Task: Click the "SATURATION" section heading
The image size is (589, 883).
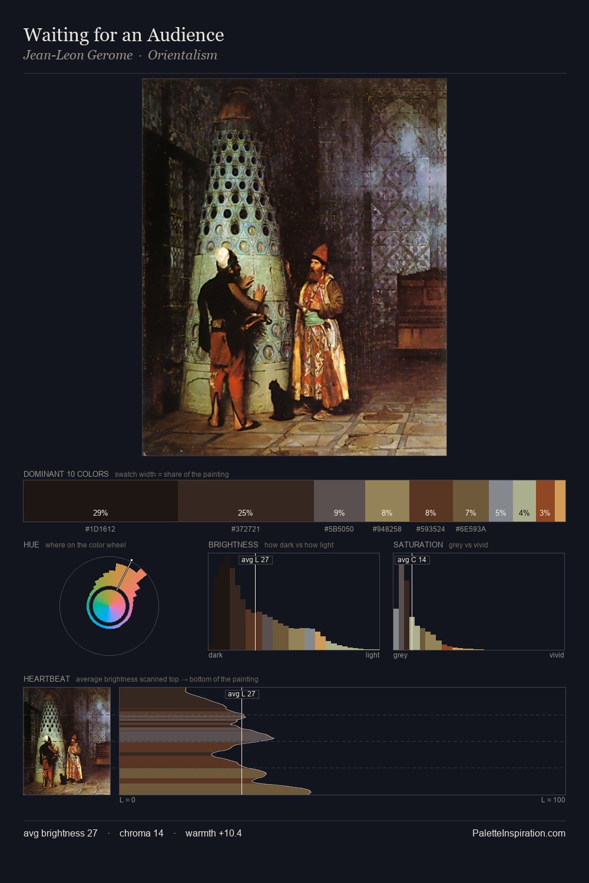Action: (418, 545)
